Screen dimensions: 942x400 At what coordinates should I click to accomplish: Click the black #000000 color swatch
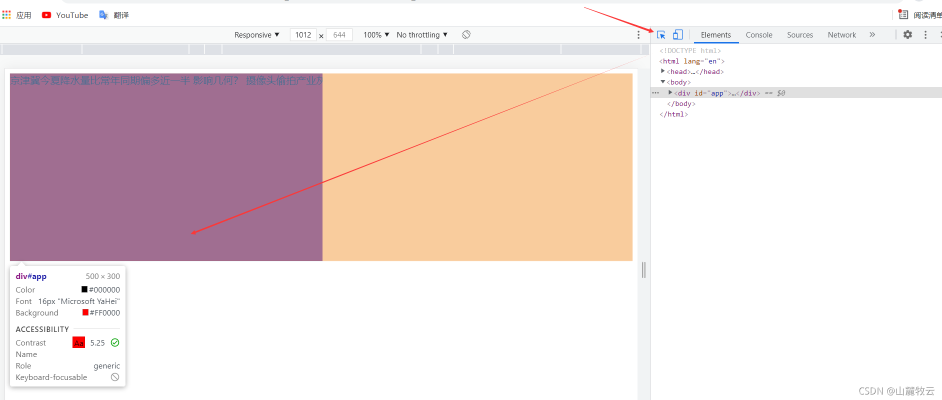tap(84, 289)
